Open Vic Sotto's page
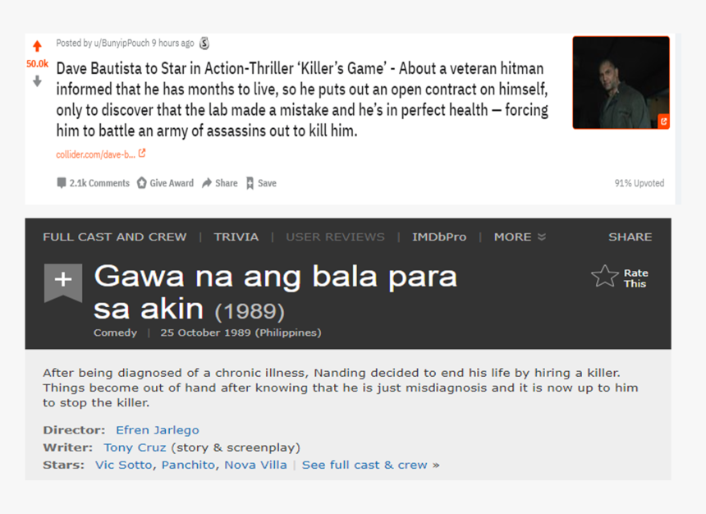Screen dimensions: 706x514 (123, 465)
